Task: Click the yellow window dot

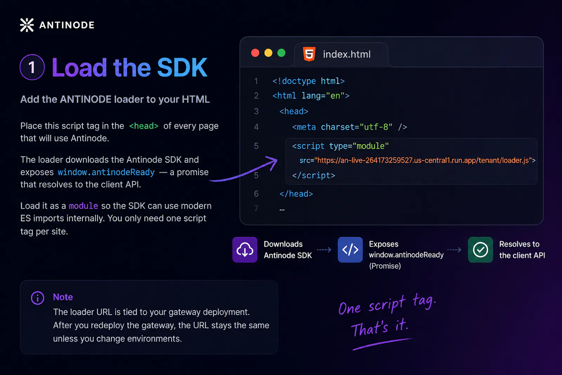Action: (x=268, y=53)
